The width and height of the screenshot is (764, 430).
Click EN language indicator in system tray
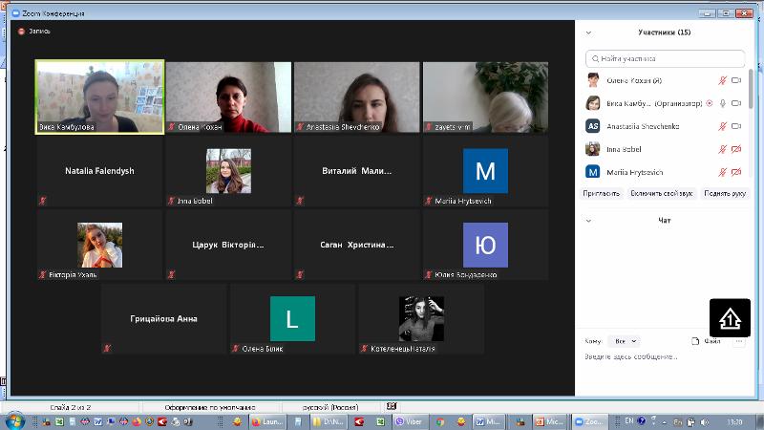[x=629, y=420]
